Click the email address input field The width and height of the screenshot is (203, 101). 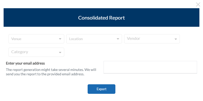150,67
